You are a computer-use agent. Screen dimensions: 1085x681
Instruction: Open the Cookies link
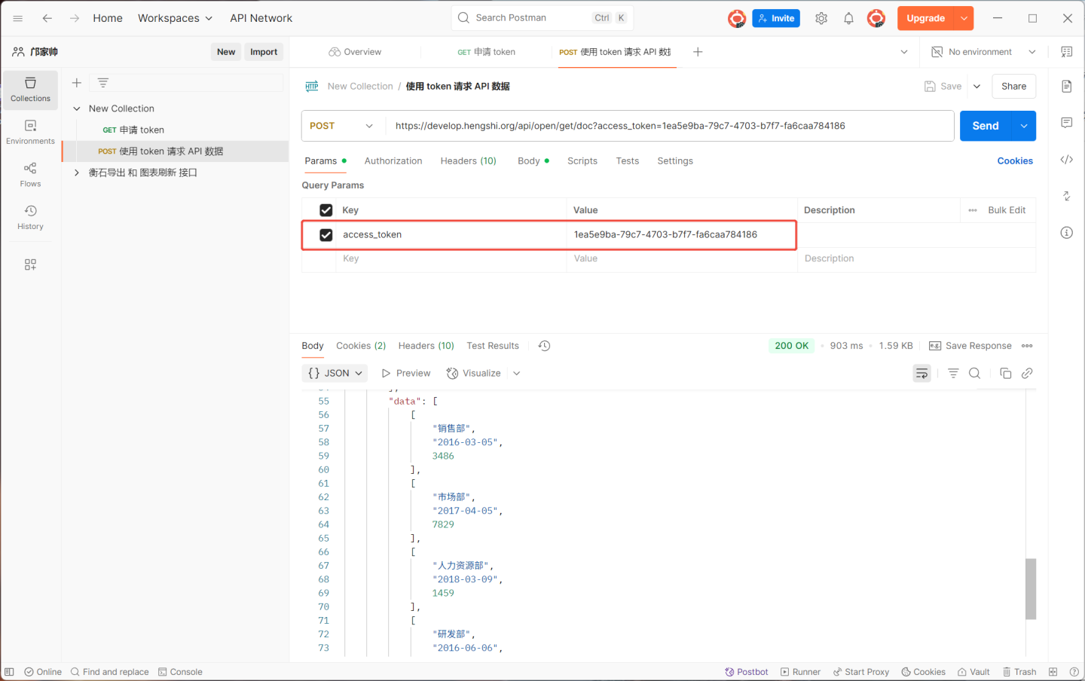coord(1014,161)
